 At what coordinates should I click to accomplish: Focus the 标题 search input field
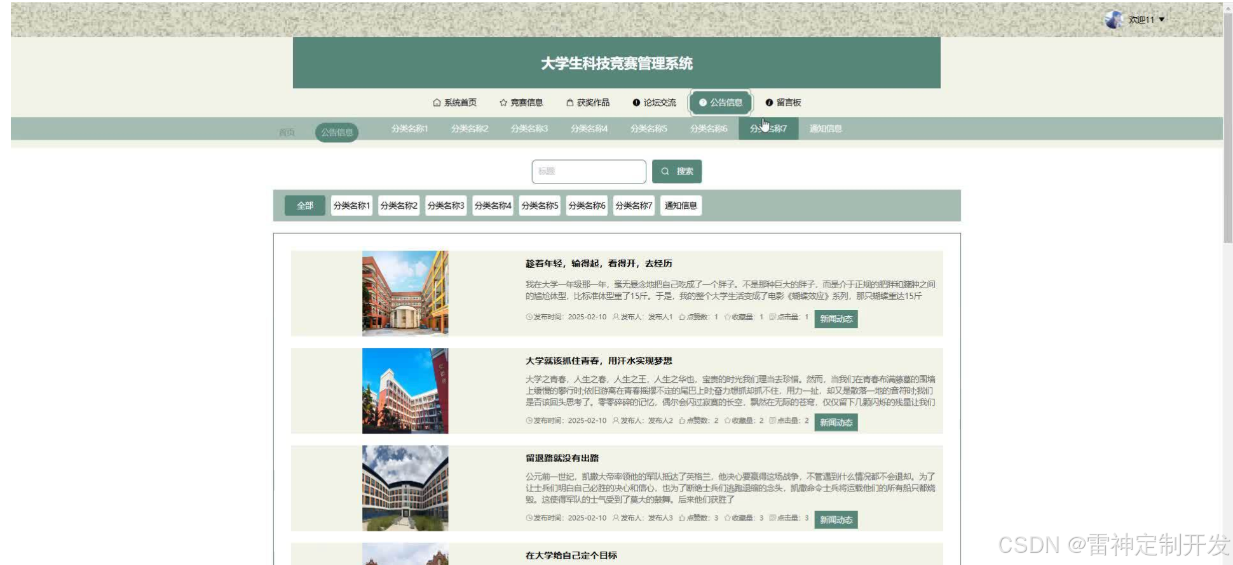[x=589, y=171]
